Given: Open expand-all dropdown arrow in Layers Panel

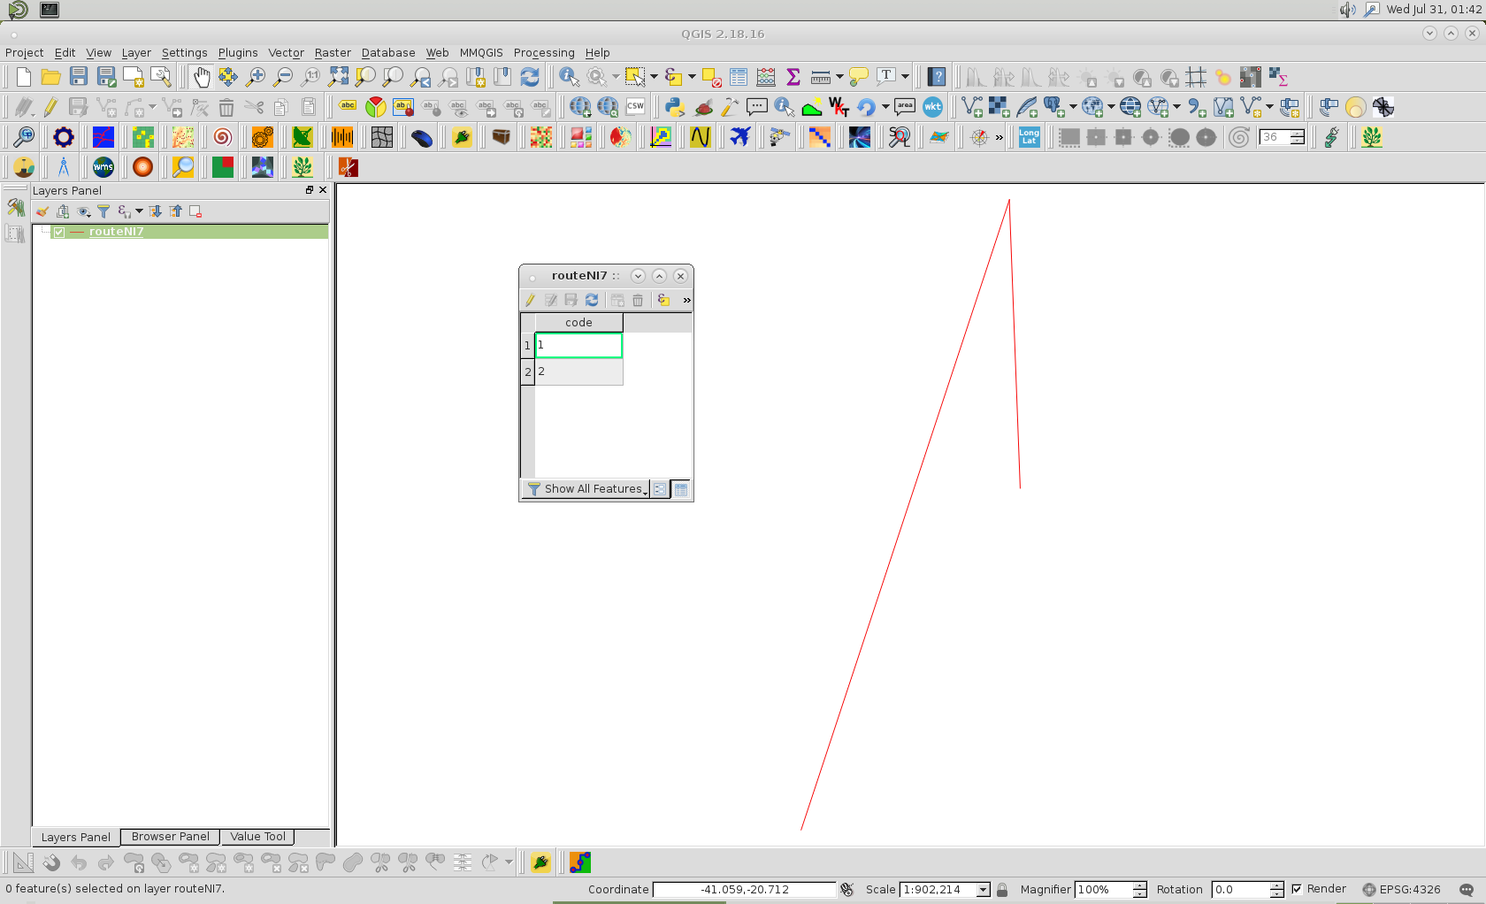Looking at the screenshot, I should 139,211.
